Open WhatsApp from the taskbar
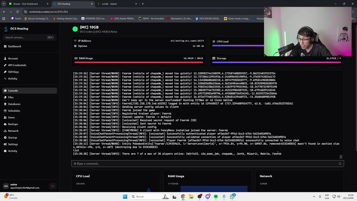Image resolution: width=357 pixels, height=201 pixels. (232, 197)
